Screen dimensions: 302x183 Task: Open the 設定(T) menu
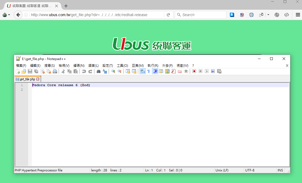pos(108,66)
